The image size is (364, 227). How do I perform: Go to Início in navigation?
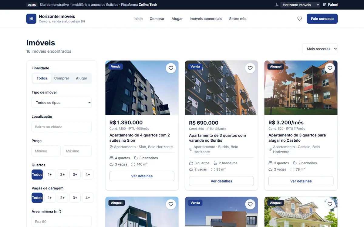[138, 19]
